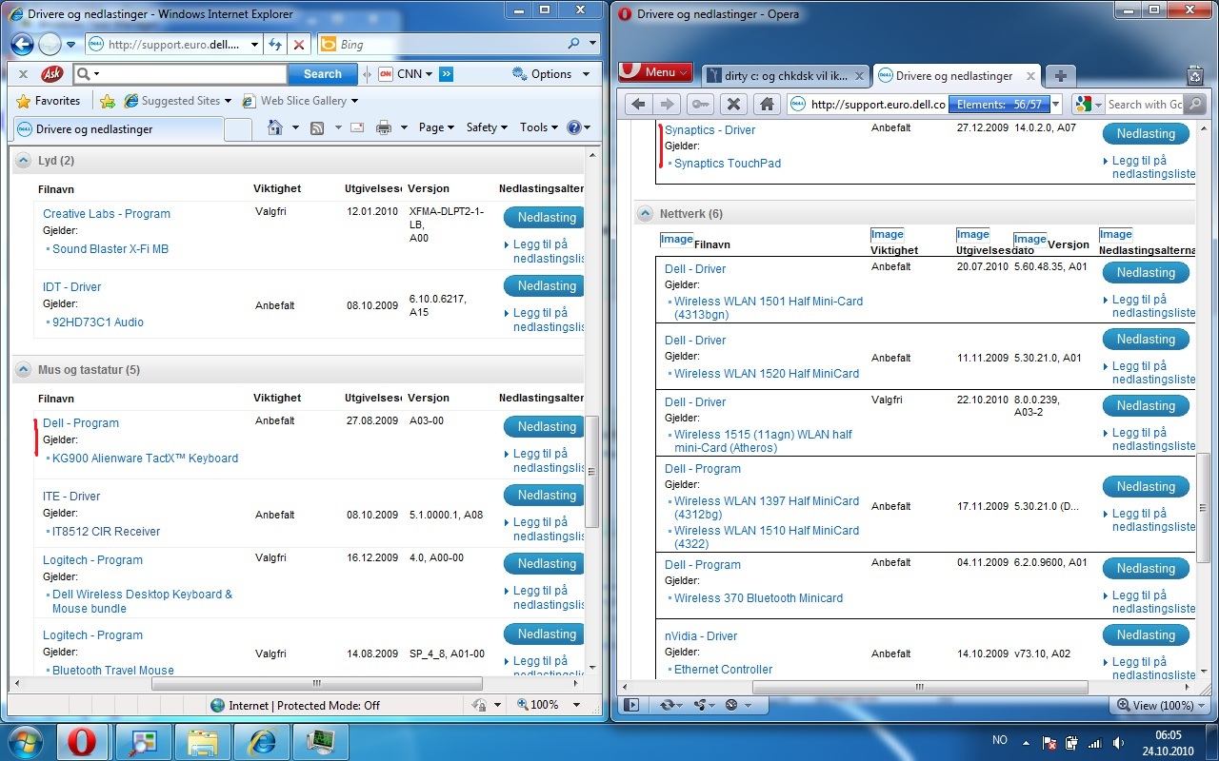Open the Windows Start menu
The image size is (1219, 761).
pyautogui.click(x=26, y=740)
